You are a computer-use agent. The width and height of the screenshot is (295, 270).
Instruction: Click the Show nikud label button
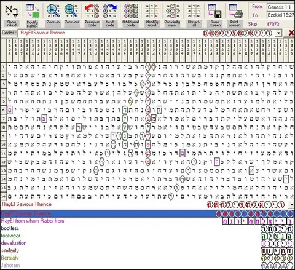(x=12, y=23)
